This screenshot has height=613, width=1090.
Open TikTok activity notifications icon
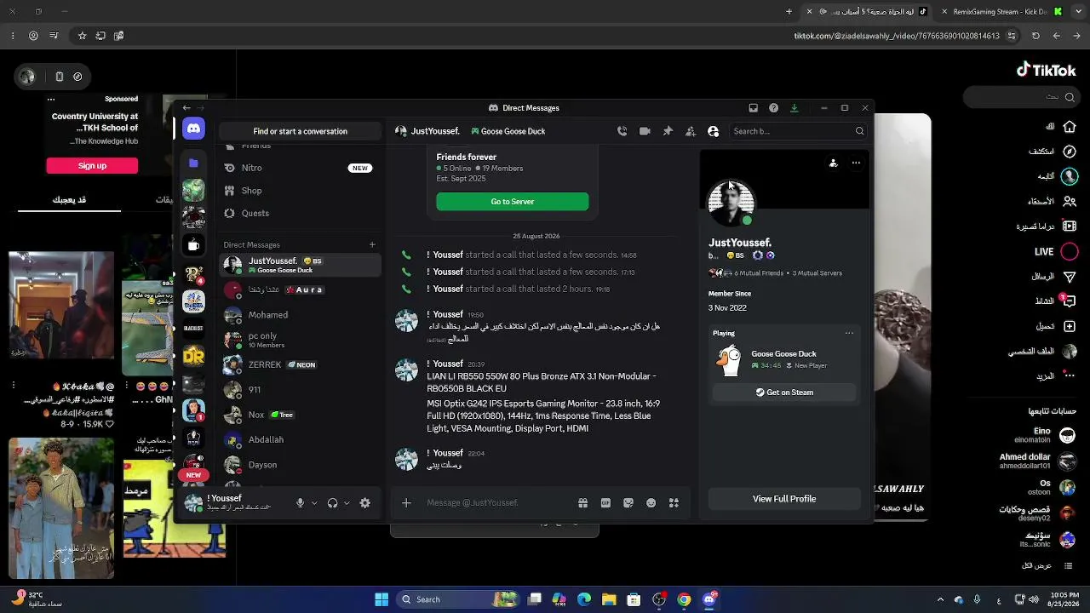(1070, 301)
